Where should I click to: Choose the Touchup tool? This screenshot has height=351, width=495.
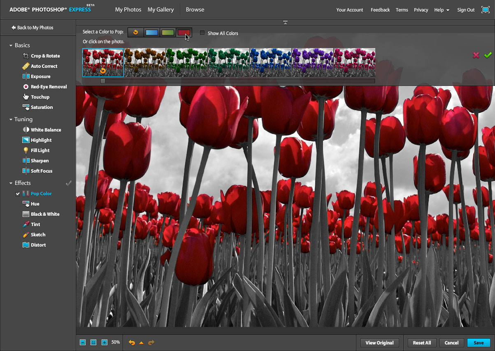coord(40,97)
